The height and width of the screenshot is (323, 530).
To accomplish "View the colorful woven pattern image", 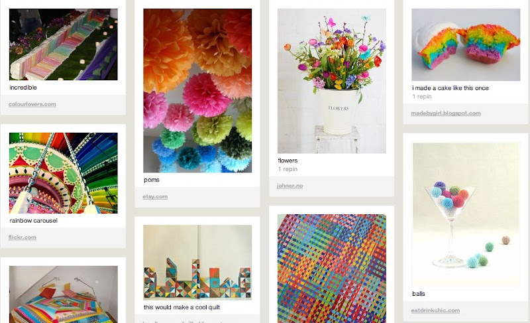I will click(x=332, y=269).
